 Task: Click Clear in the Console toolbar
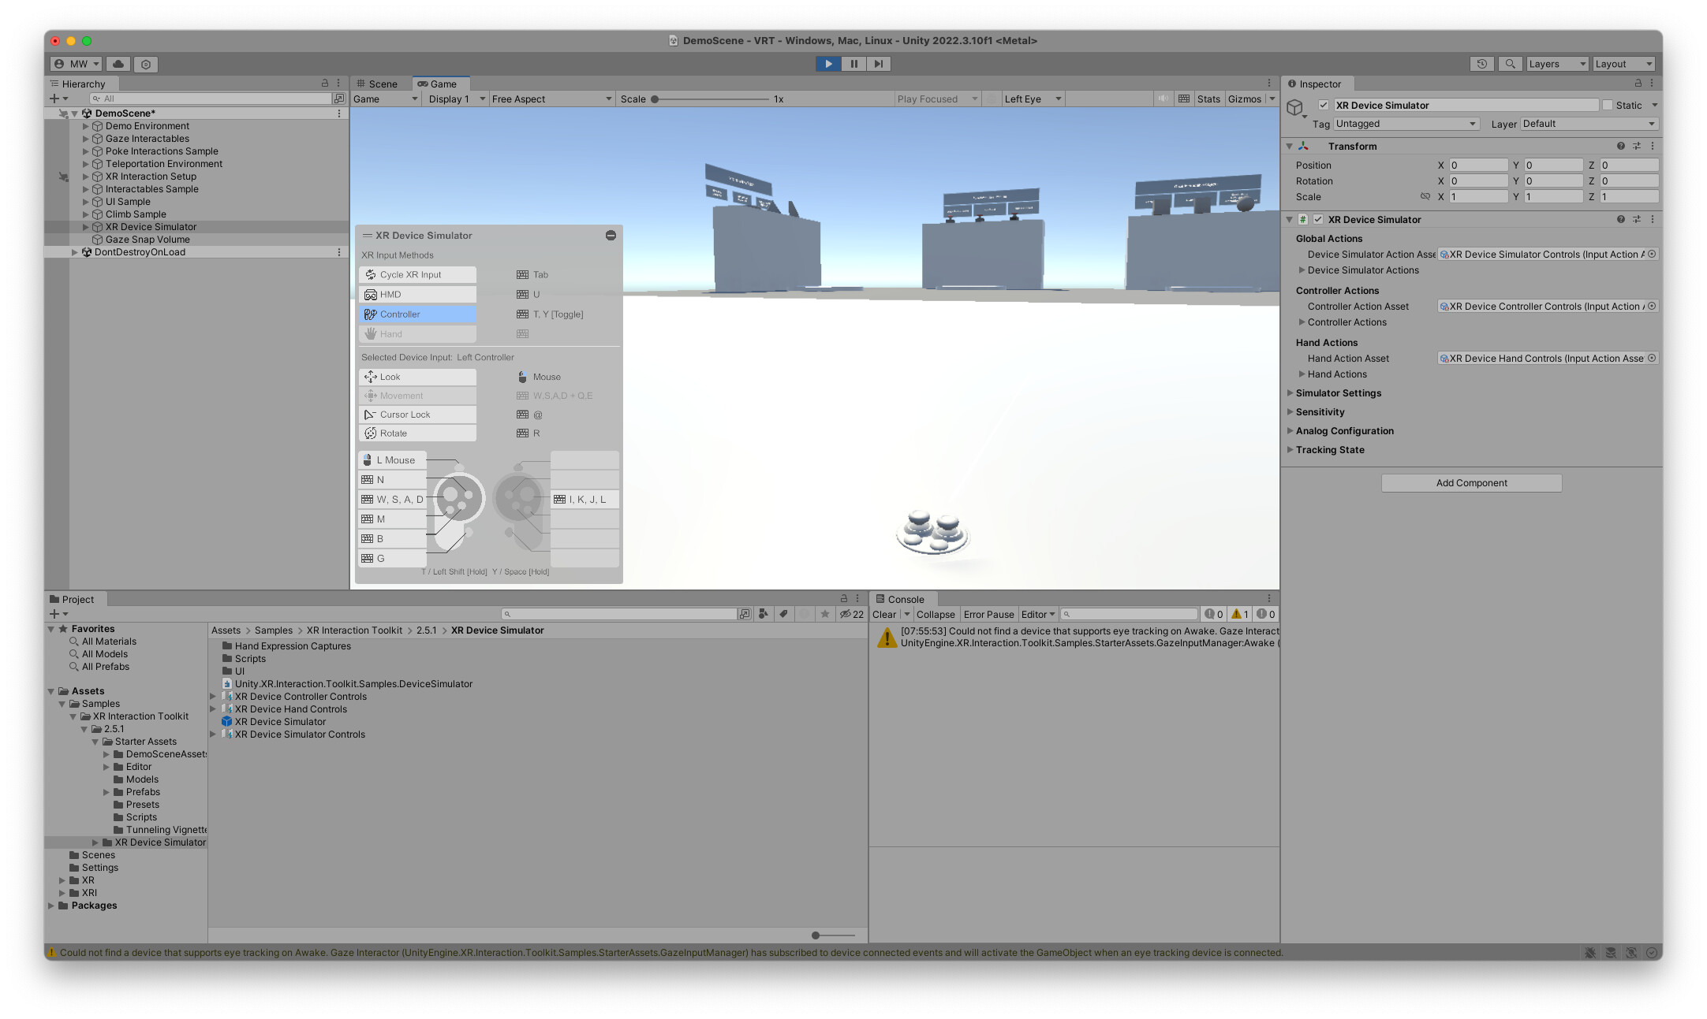pyautogui.click(x=884, y=614)
